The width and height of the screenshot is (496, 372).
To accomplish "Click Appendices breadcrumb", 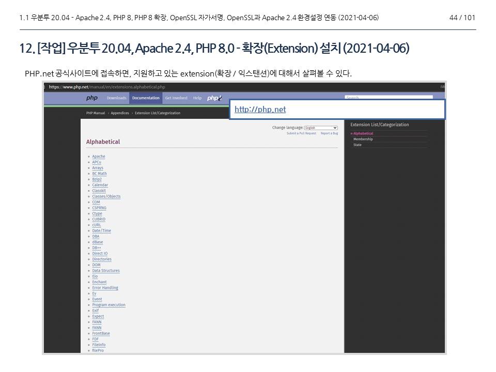I will coord(120,113).
